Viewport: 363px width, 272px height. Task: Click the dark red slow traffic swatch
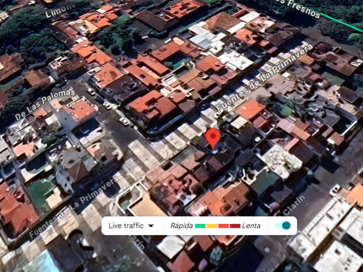pos(235,226)
